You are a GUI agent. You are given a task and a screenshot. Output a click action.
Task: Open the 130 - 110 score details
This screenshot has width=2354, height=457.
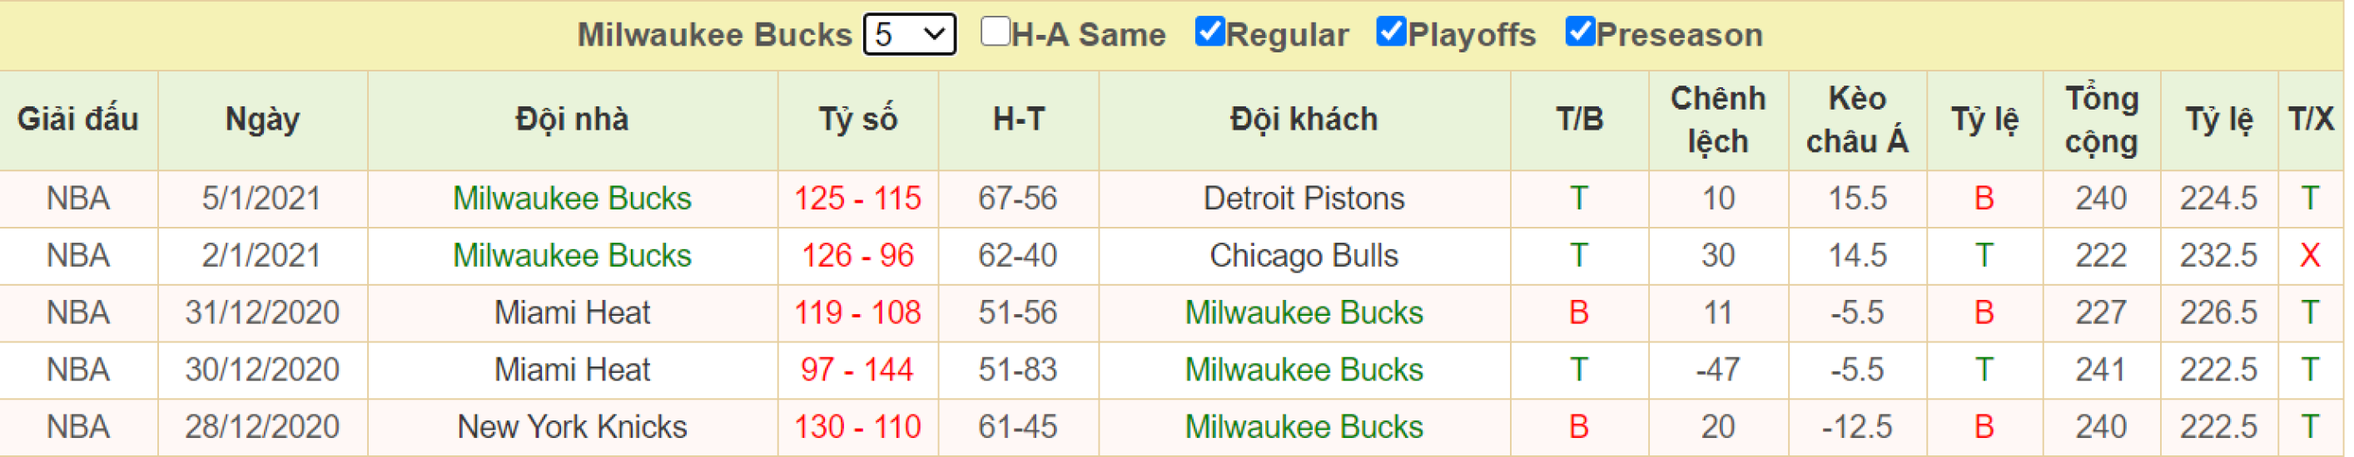(x=857, y=427)
